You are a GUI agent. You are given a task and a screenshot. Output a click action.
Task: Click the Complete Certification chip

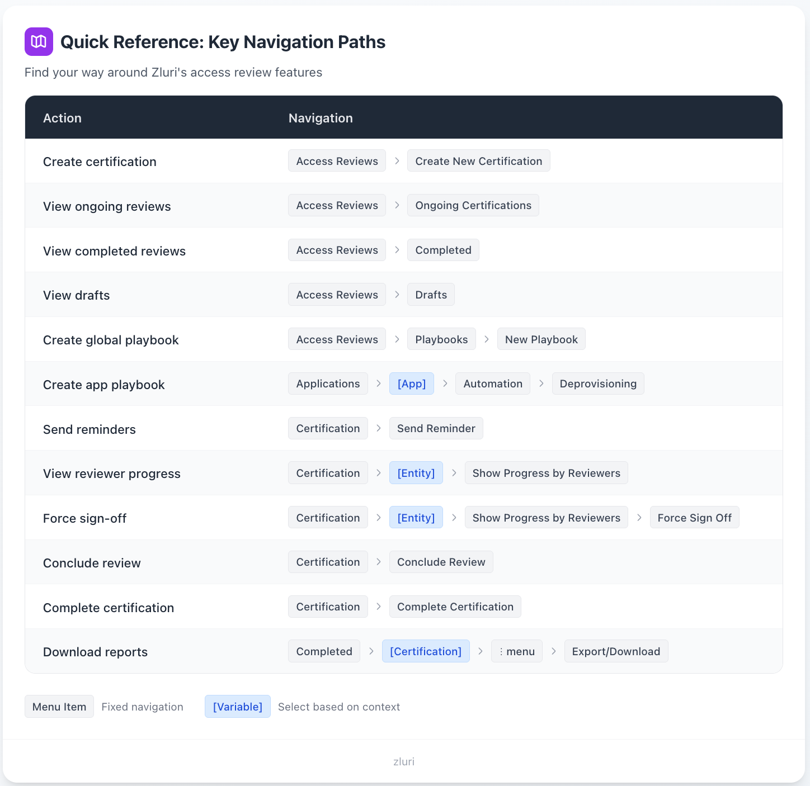coord(455,607)
